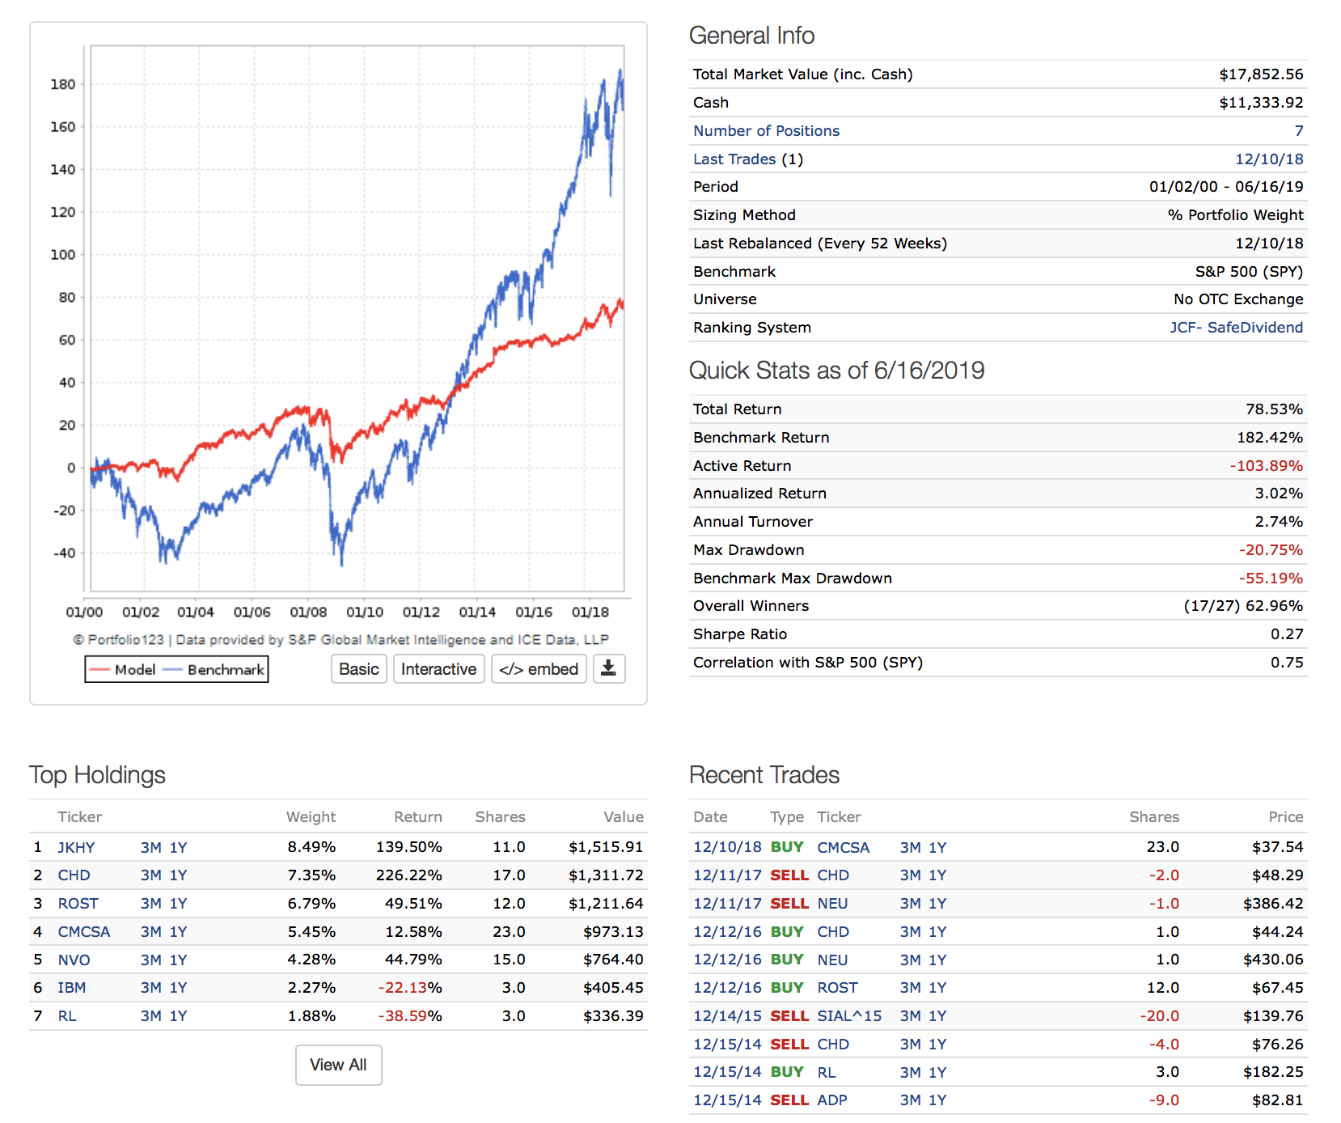
Task: Open 1Y chart for ADP trade
Action: click(x=937, y=1100)
